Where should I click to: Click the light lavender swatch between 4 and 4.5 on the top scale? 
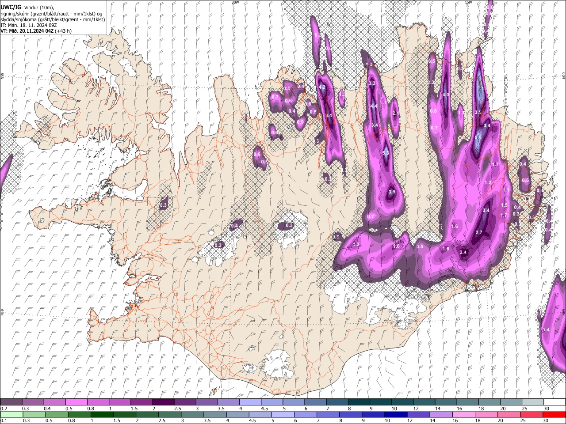click(250, 402)
